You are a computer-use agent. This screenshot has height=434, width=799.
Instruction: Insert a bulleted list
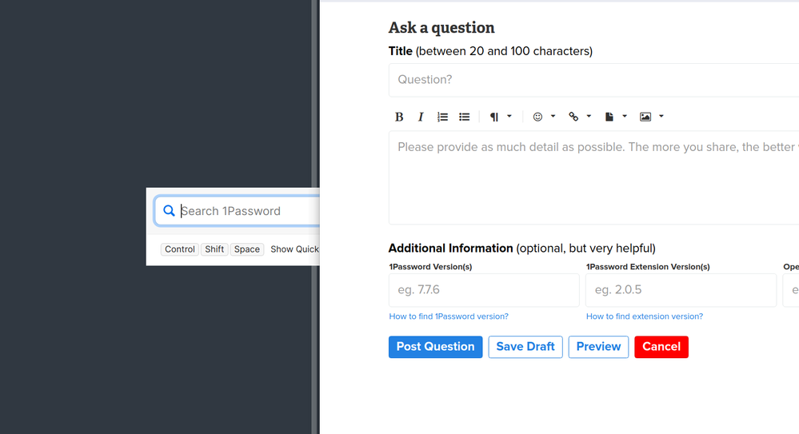tap(464, 117)
